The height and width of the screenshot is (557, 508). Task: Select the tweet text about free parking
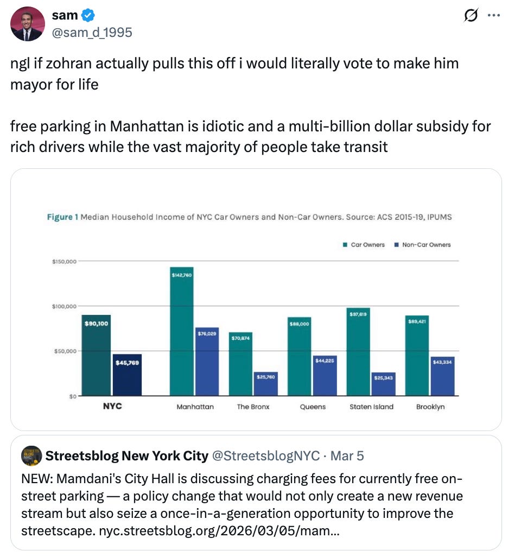click(x=250, y=136)
